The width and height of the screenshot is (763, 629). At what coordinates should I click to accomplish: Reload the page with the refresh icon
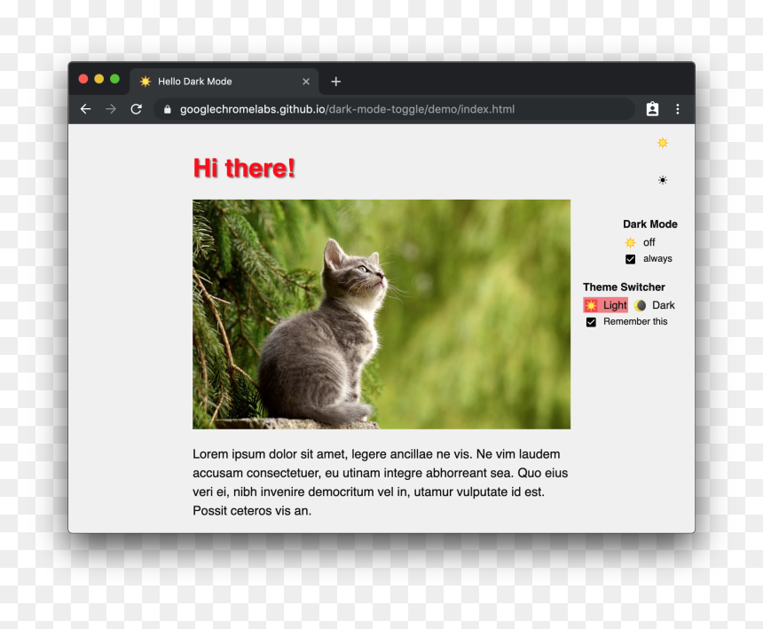[x=137, y=109]
